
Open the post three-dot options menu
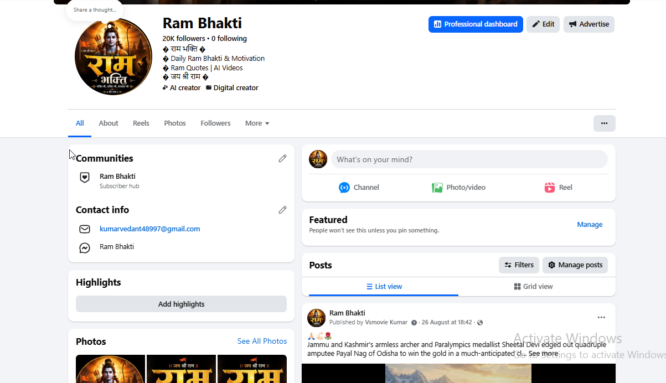[x=601, y=318]
